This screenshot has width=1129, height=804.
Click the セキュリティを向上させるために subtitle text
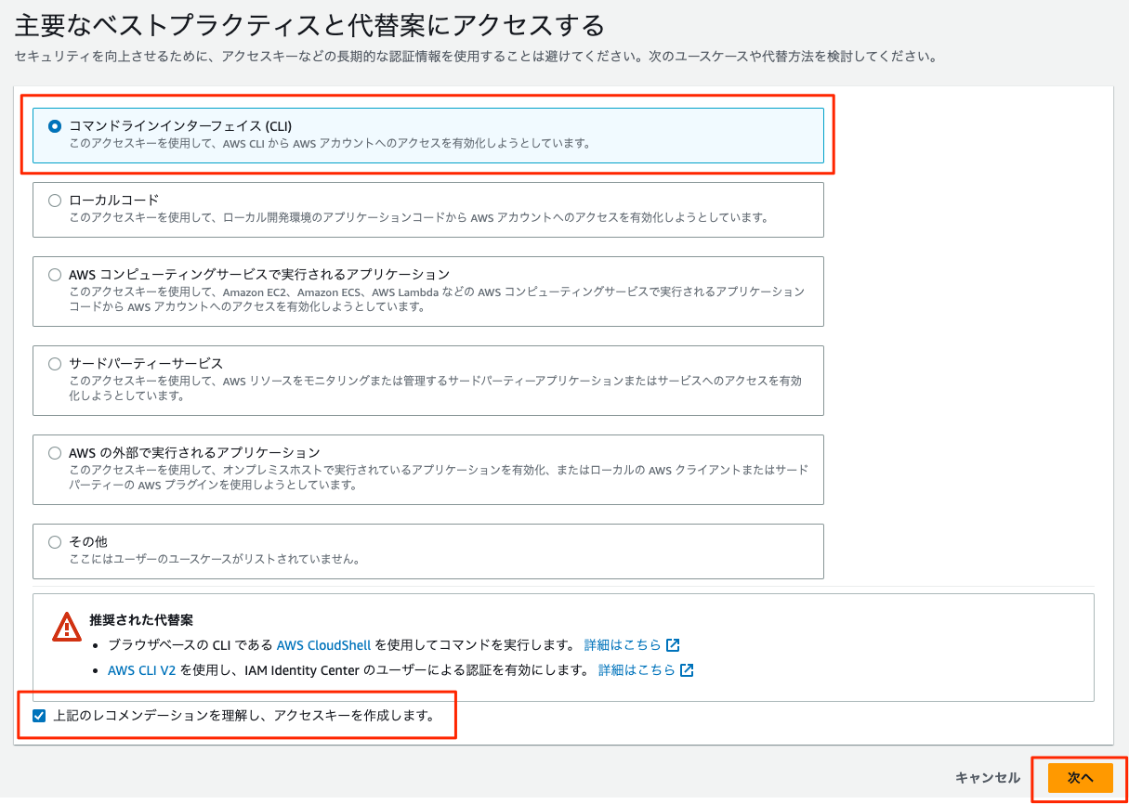click(x=475, y=57)
